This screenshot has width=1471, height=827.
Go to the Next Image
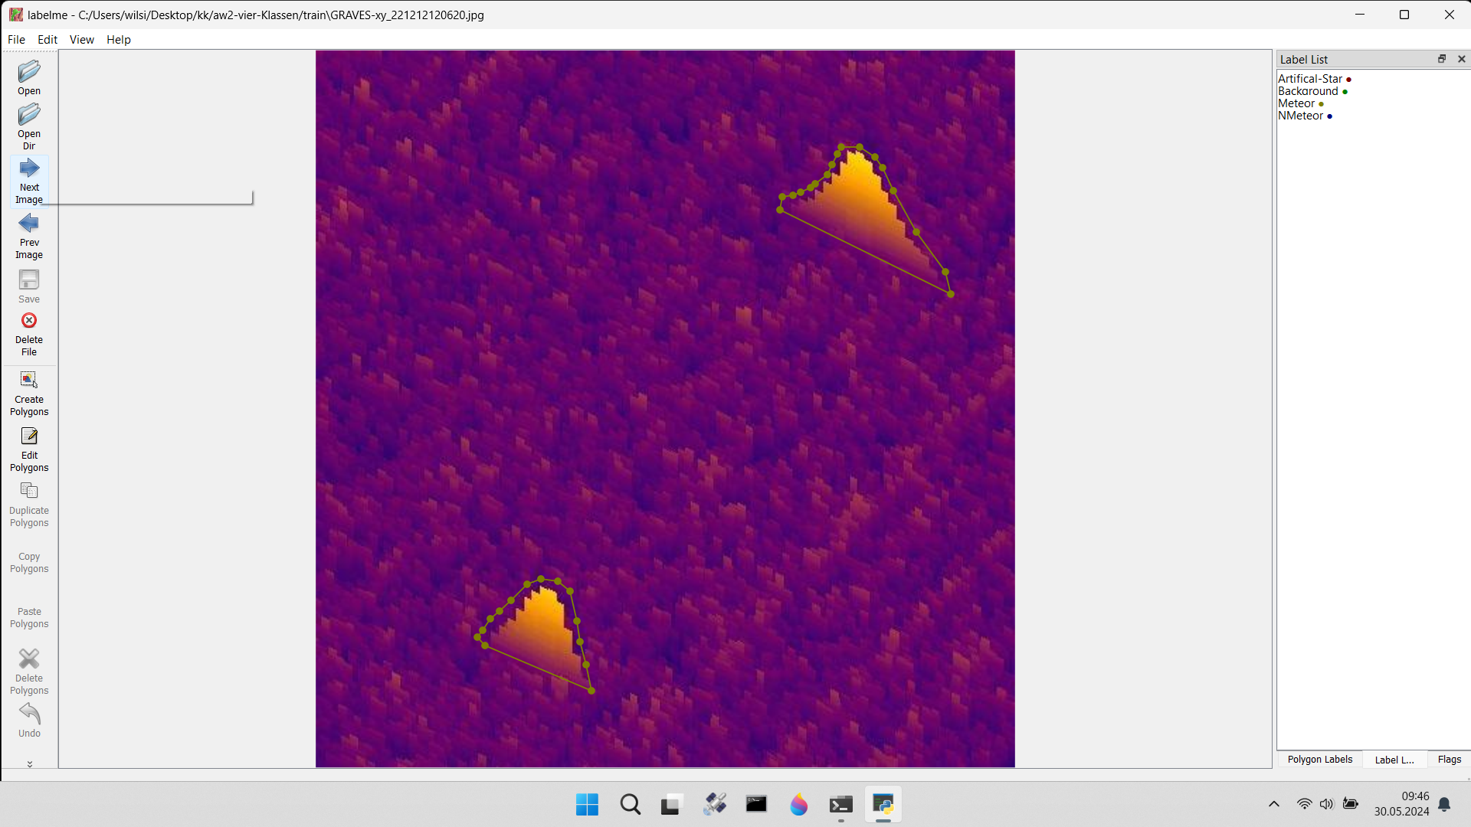[x=29, y=181]
